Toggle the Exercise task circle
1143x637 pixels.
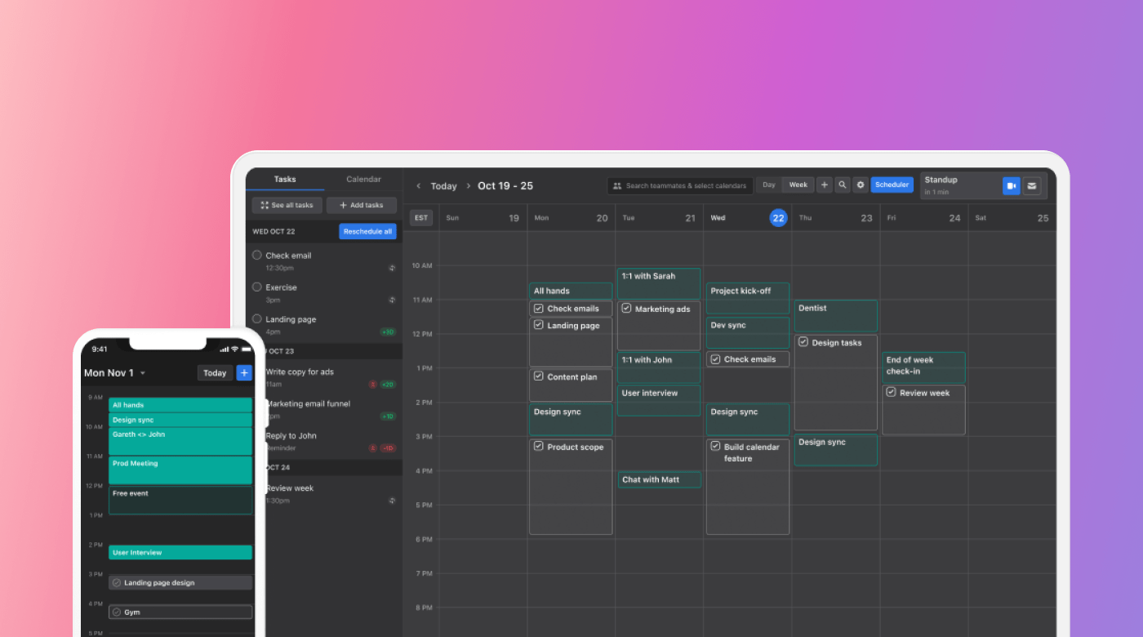(257, 287)
